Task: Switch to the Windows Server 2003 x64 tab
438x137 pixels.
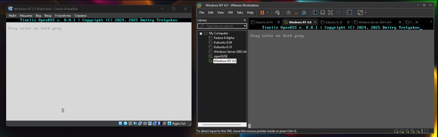Action: click(374, 22)
